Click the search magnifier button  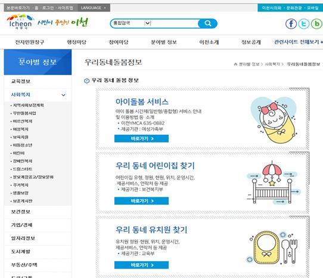(x=207, y=23)
